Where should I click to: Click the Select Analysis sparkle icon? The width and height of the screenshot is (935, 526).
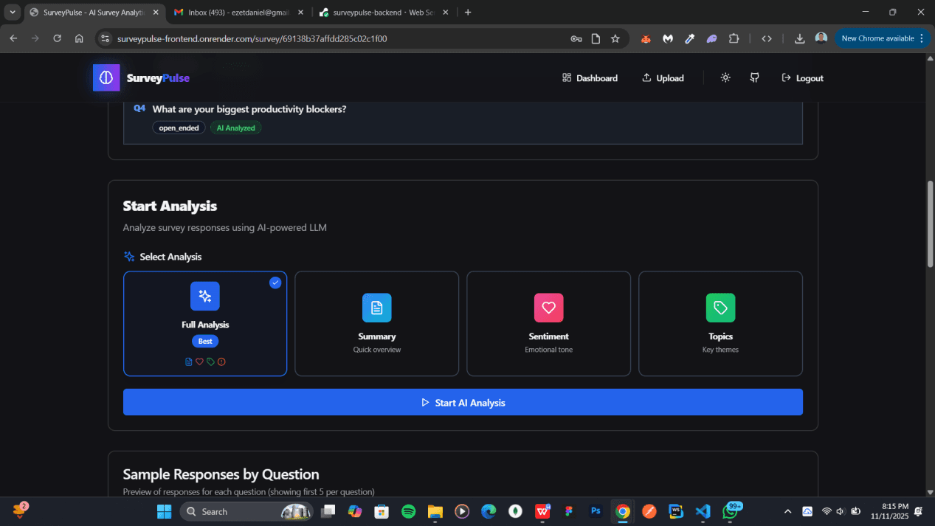click(x=129, y=257)
